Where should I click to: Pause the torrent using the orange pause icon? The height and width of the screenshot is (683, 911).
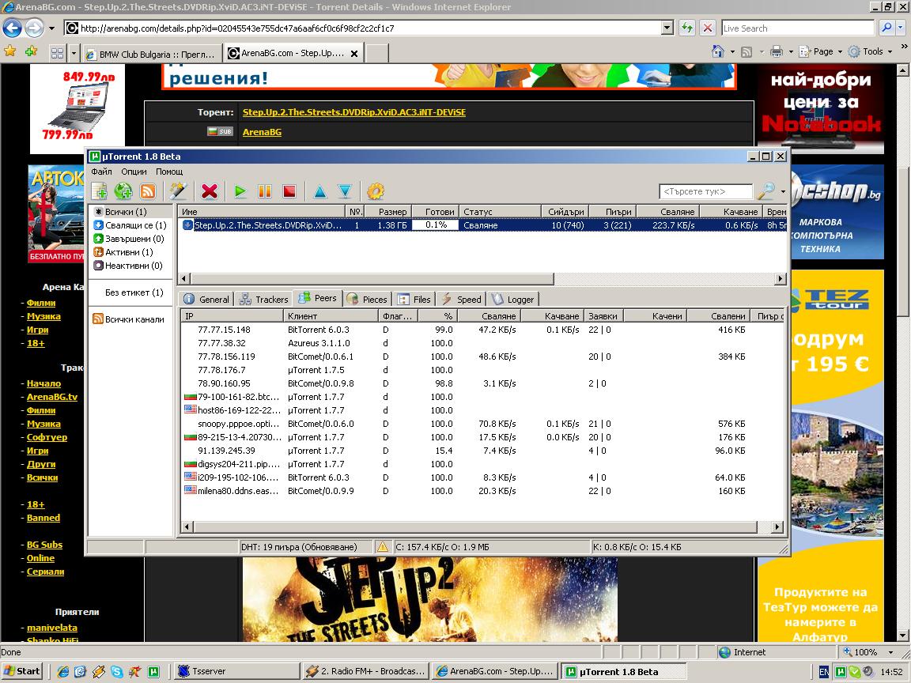point(265,191)
